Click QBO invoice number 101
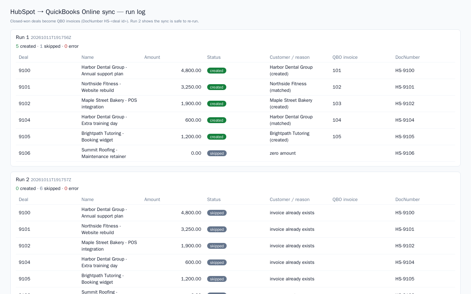Image resolution: width=471 pixels, height=294 pixels. (x=337, y=71)
